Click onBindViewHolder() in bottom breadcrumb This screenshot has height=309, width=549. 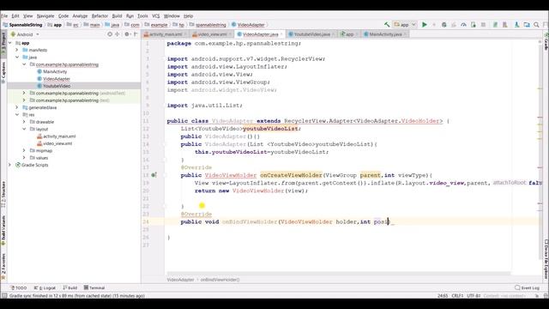220,280
